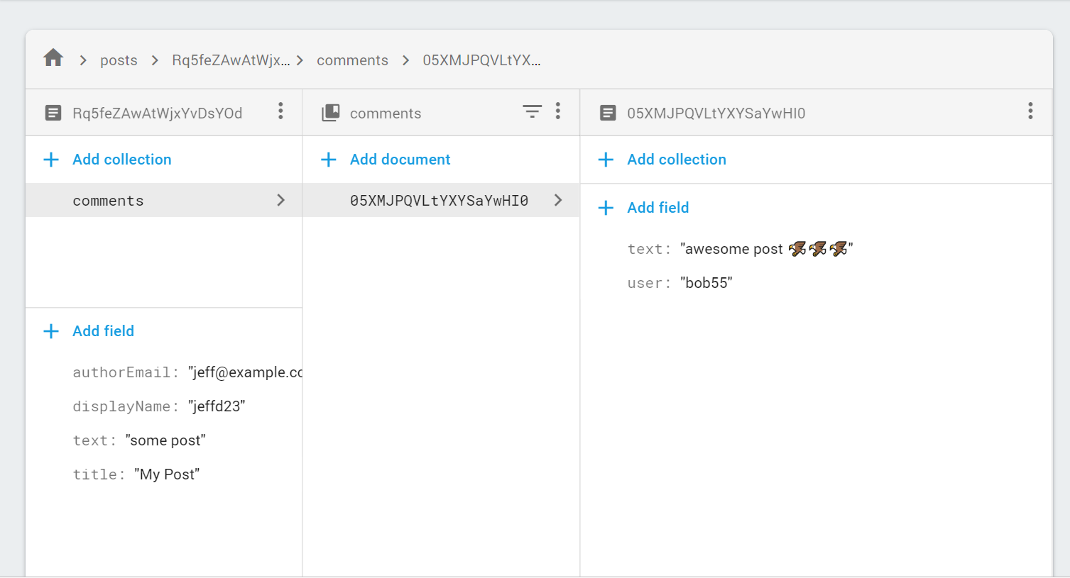Click the plus icon next to Add document
Screen dimensions: 1070x578
(328, 160)
